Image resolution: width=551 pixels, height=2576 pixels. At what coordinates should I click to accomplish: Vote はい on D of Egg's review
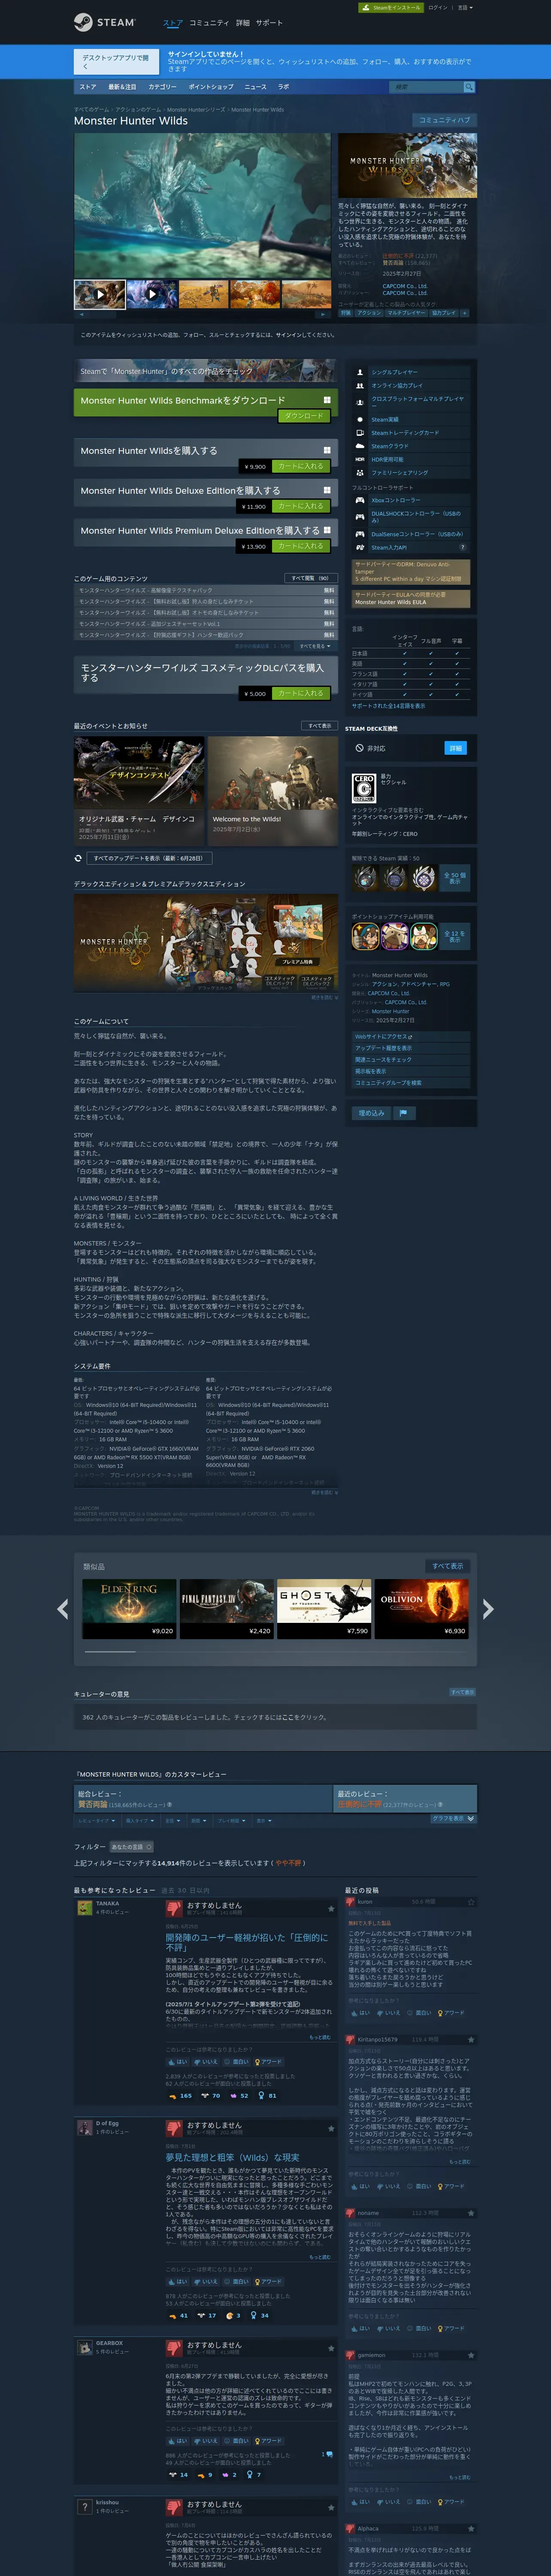tap(178, 2282)
